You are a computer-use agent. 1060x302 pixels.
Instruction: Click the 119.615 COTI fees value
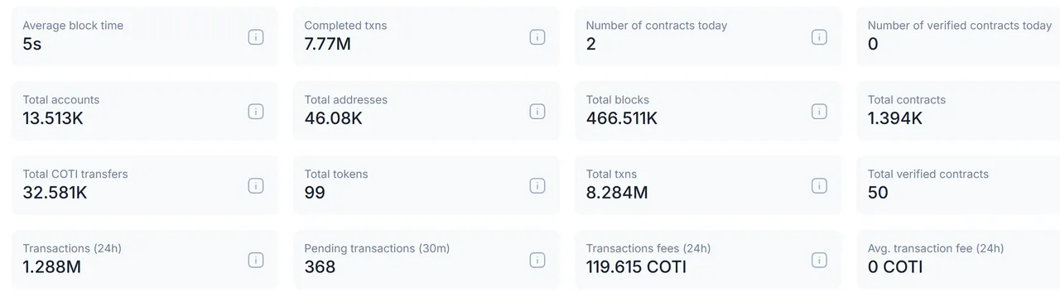[636, 267]
